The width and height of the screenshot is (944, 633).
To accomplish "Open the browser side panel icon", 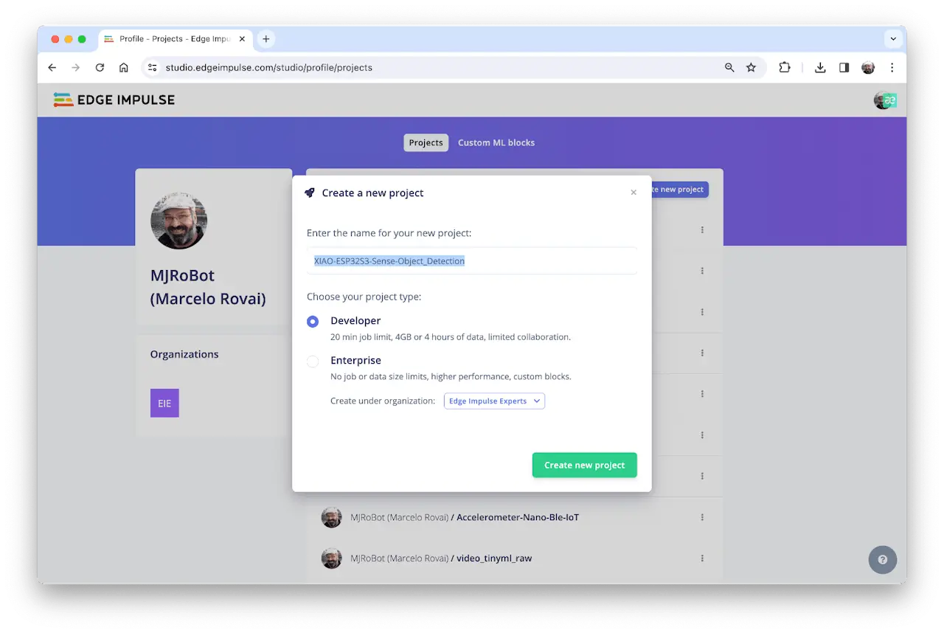I will point(844,67).
